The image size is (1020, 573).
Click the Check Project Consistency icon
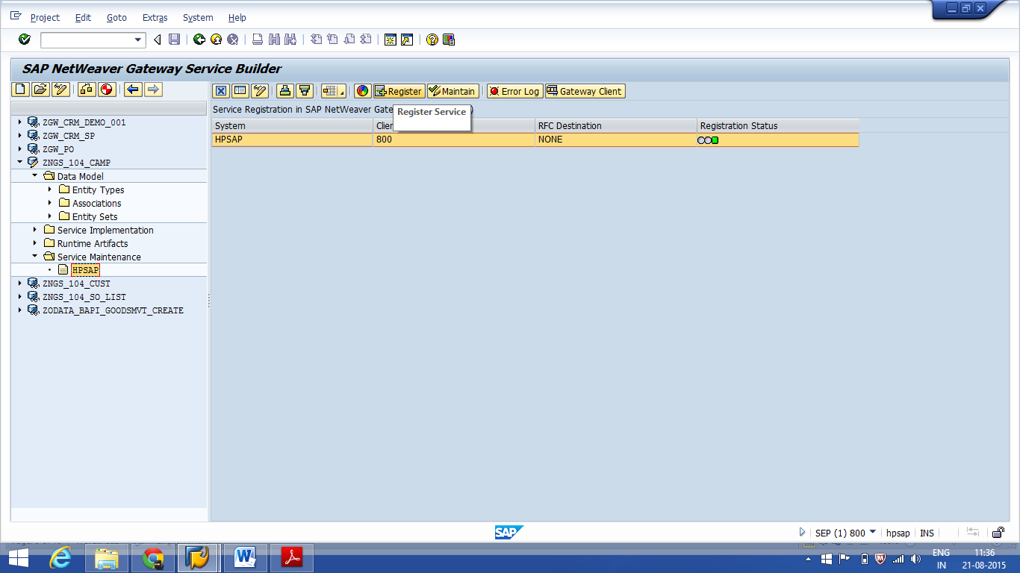(x=87, y=90)
